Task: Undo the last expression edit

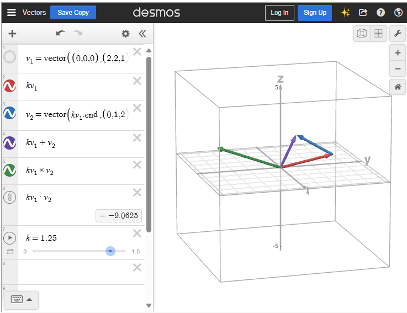Action: coord(60,34)
